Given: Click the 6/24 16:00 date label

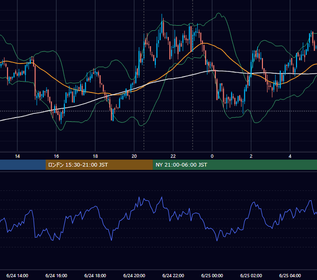Looking at the screenshot, I should (x=56, y=275).
